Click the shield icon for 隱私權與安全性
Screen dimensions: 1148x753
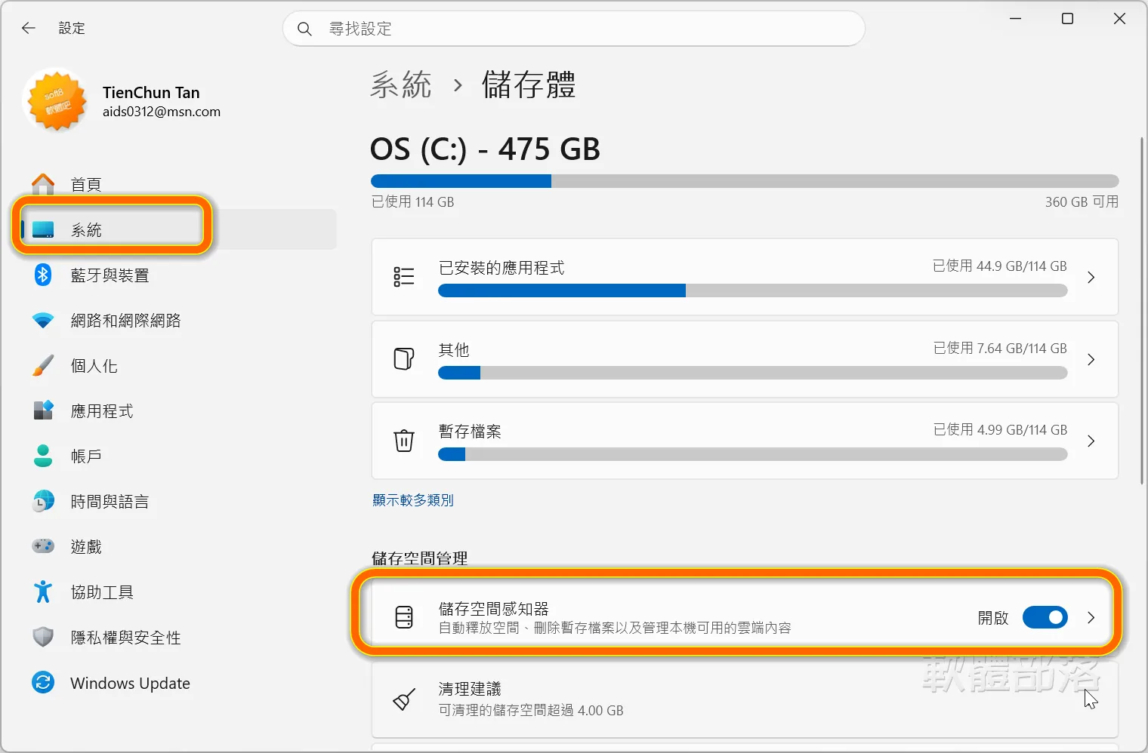point(43,638)
